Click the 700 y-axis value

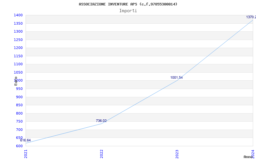pos(19,130)
